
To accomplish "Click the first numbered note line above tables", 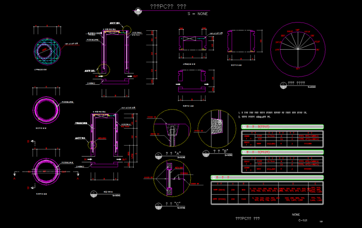I will click(273, 112).
